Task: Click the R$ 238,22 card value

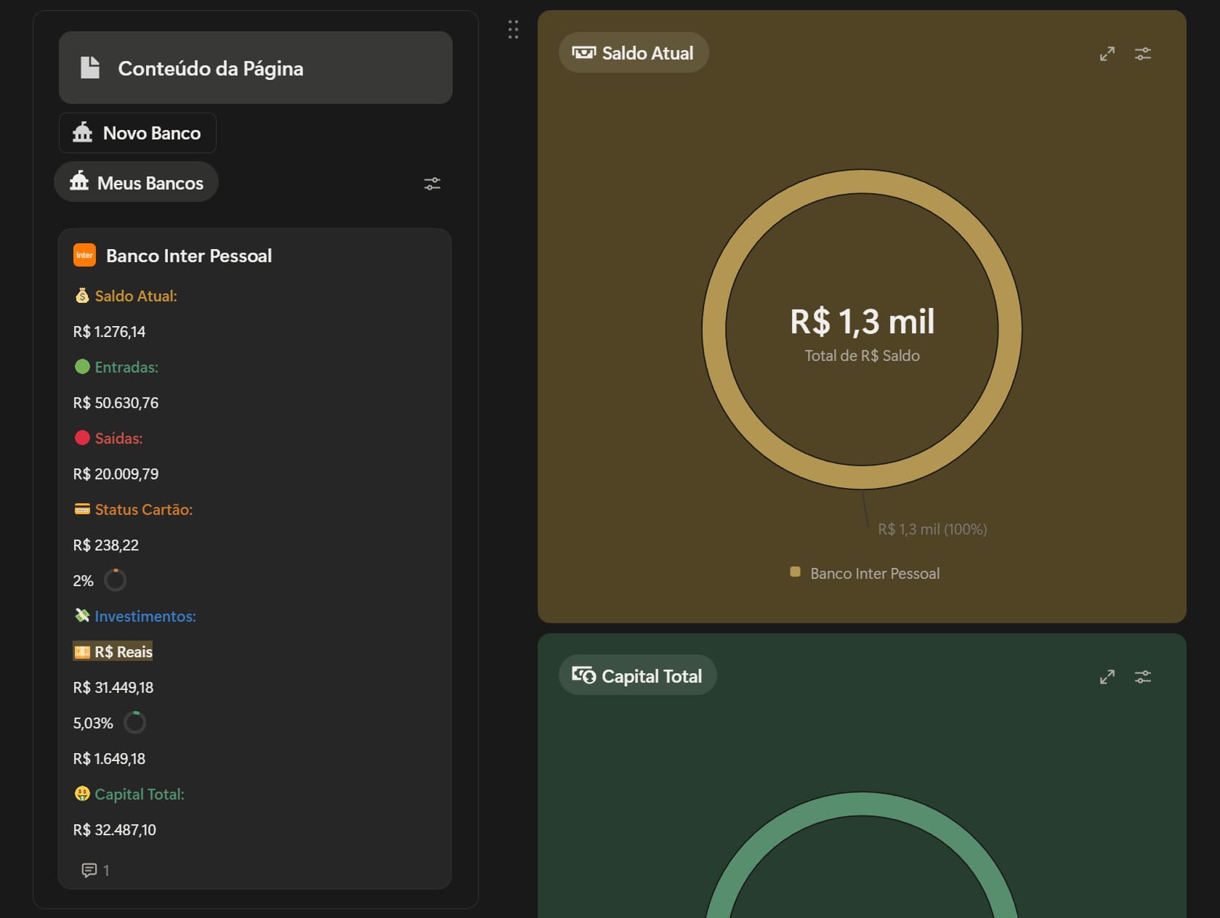Action: pyautogui.click(x=106, y=545)
